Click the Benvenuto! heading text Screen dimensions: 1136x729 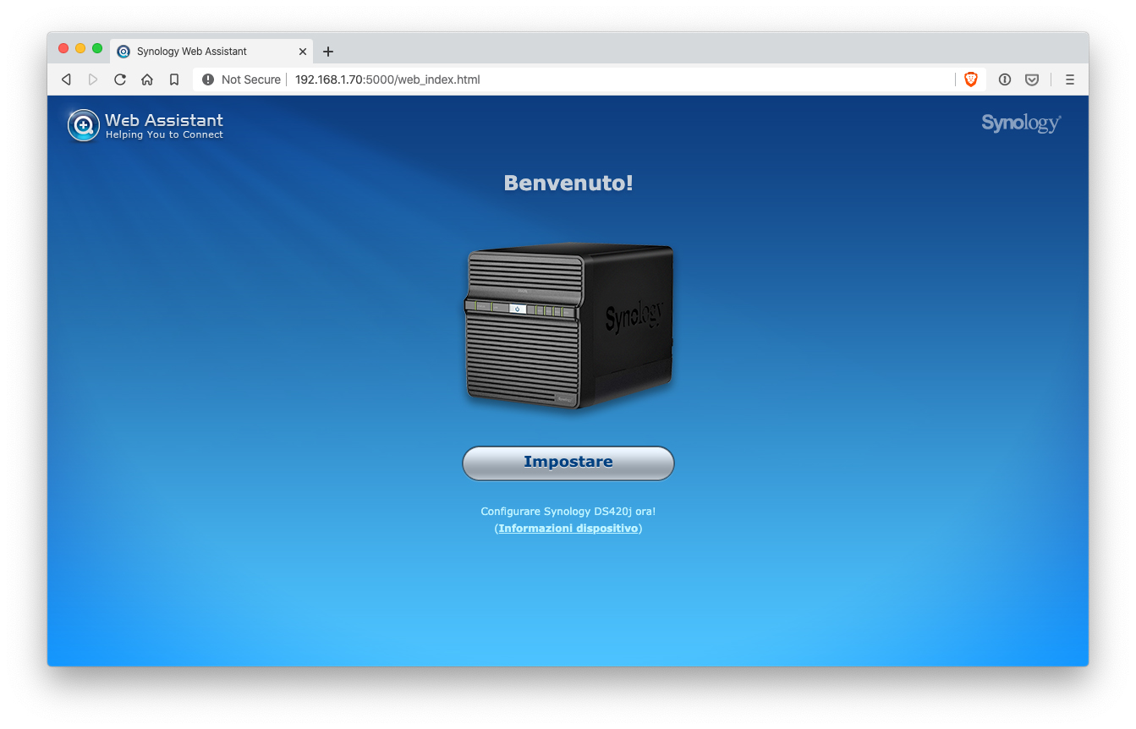568,183
